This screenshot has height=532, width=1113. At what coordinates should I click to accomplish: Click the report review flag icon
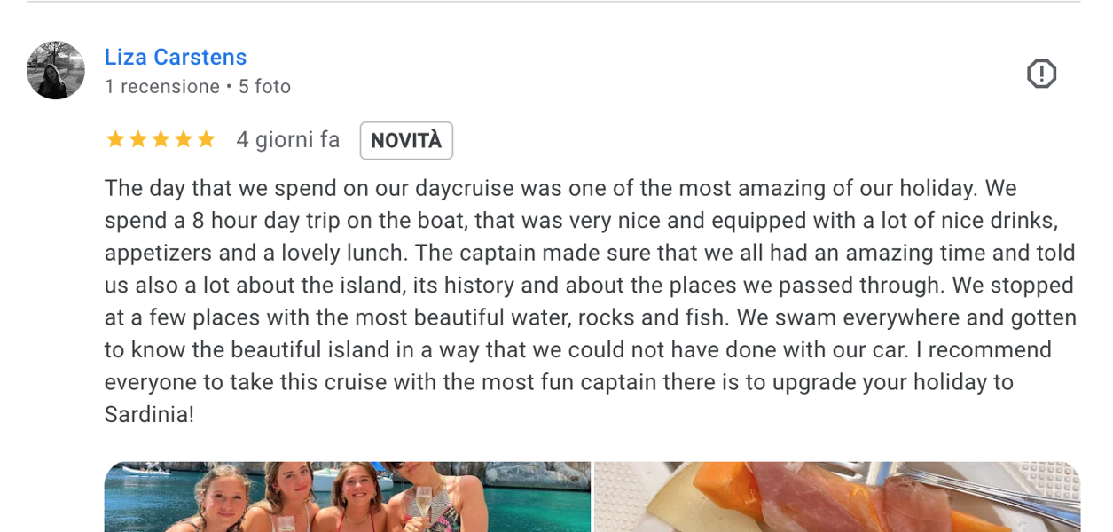1041,74
